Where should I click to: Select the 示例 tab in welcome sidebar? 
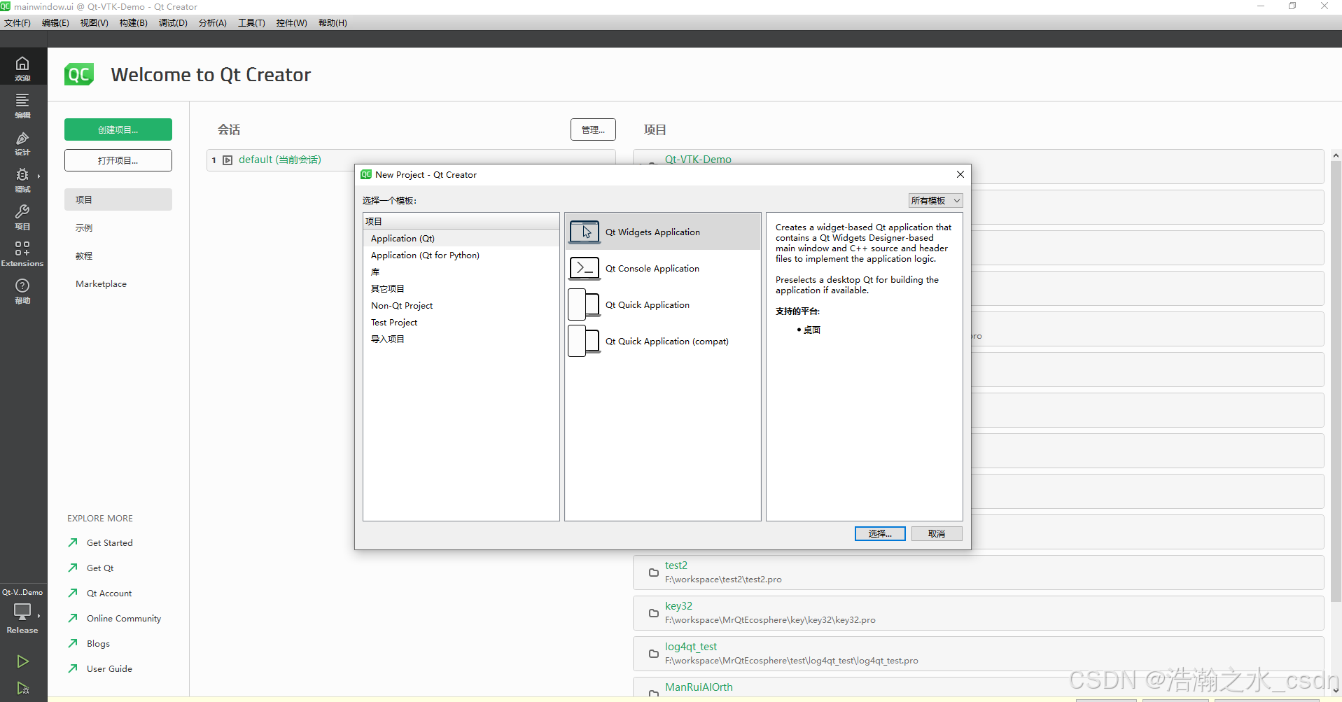[x=118, y=227]
